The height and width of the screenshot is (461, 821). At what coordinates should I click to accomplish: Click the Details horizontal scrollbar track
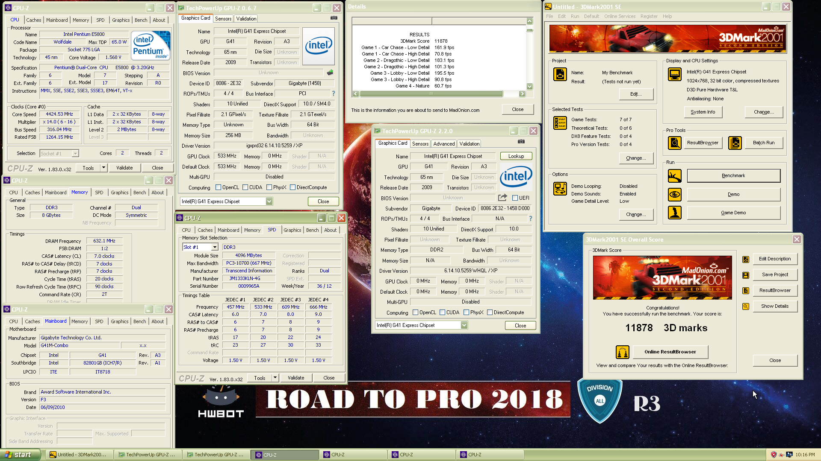click(x=439, y=93)
